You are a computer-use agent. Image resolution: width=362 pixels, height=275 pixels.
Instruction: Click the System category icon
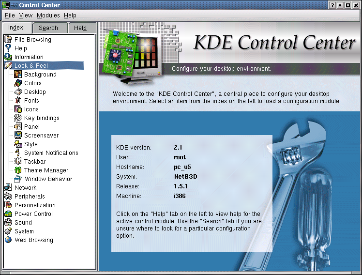[x=8, y=231]
